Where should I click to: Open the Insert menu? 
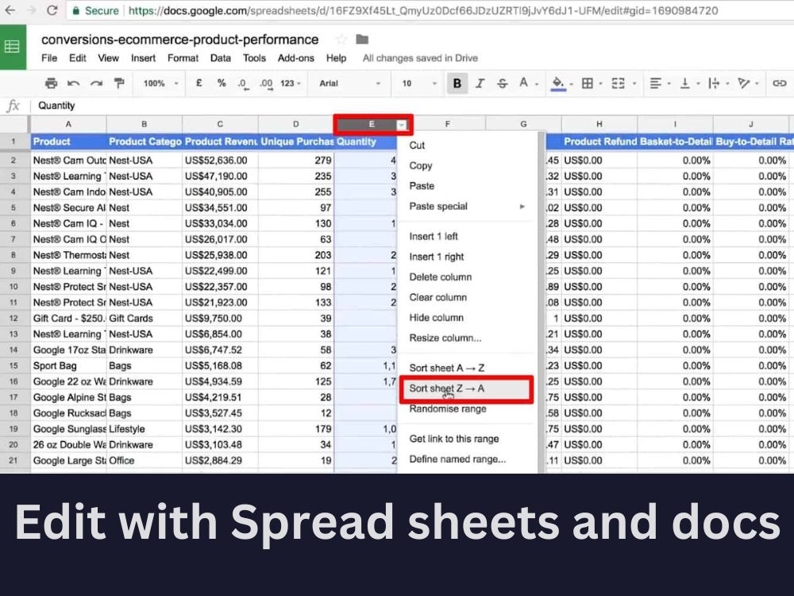click(143, 58)
